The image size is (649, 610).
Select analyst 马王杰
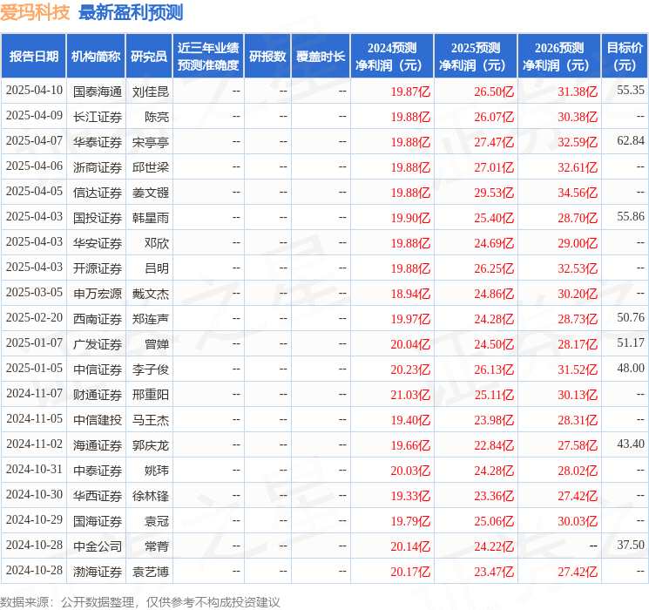click(x=151, y=420)
